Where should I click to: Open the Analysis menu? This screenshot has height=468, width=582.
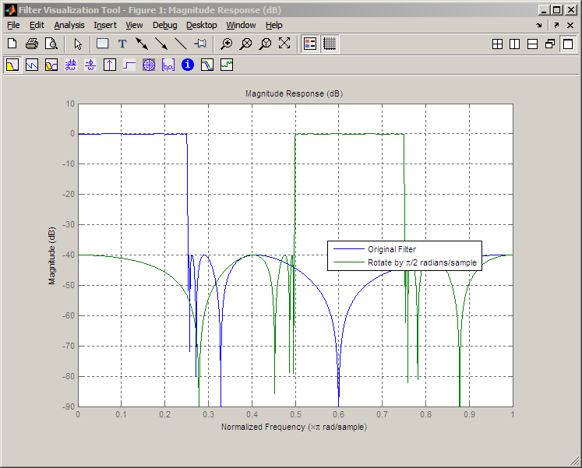(x=69, y=25)
